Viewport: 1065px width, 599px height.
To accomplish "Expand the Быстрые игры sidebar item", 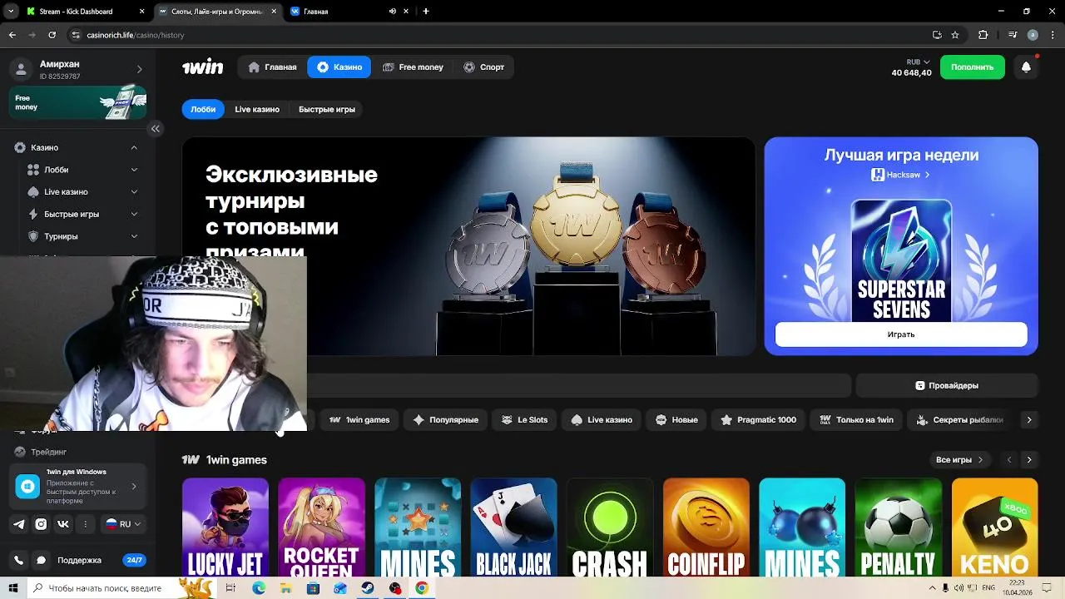I will 134,214.
